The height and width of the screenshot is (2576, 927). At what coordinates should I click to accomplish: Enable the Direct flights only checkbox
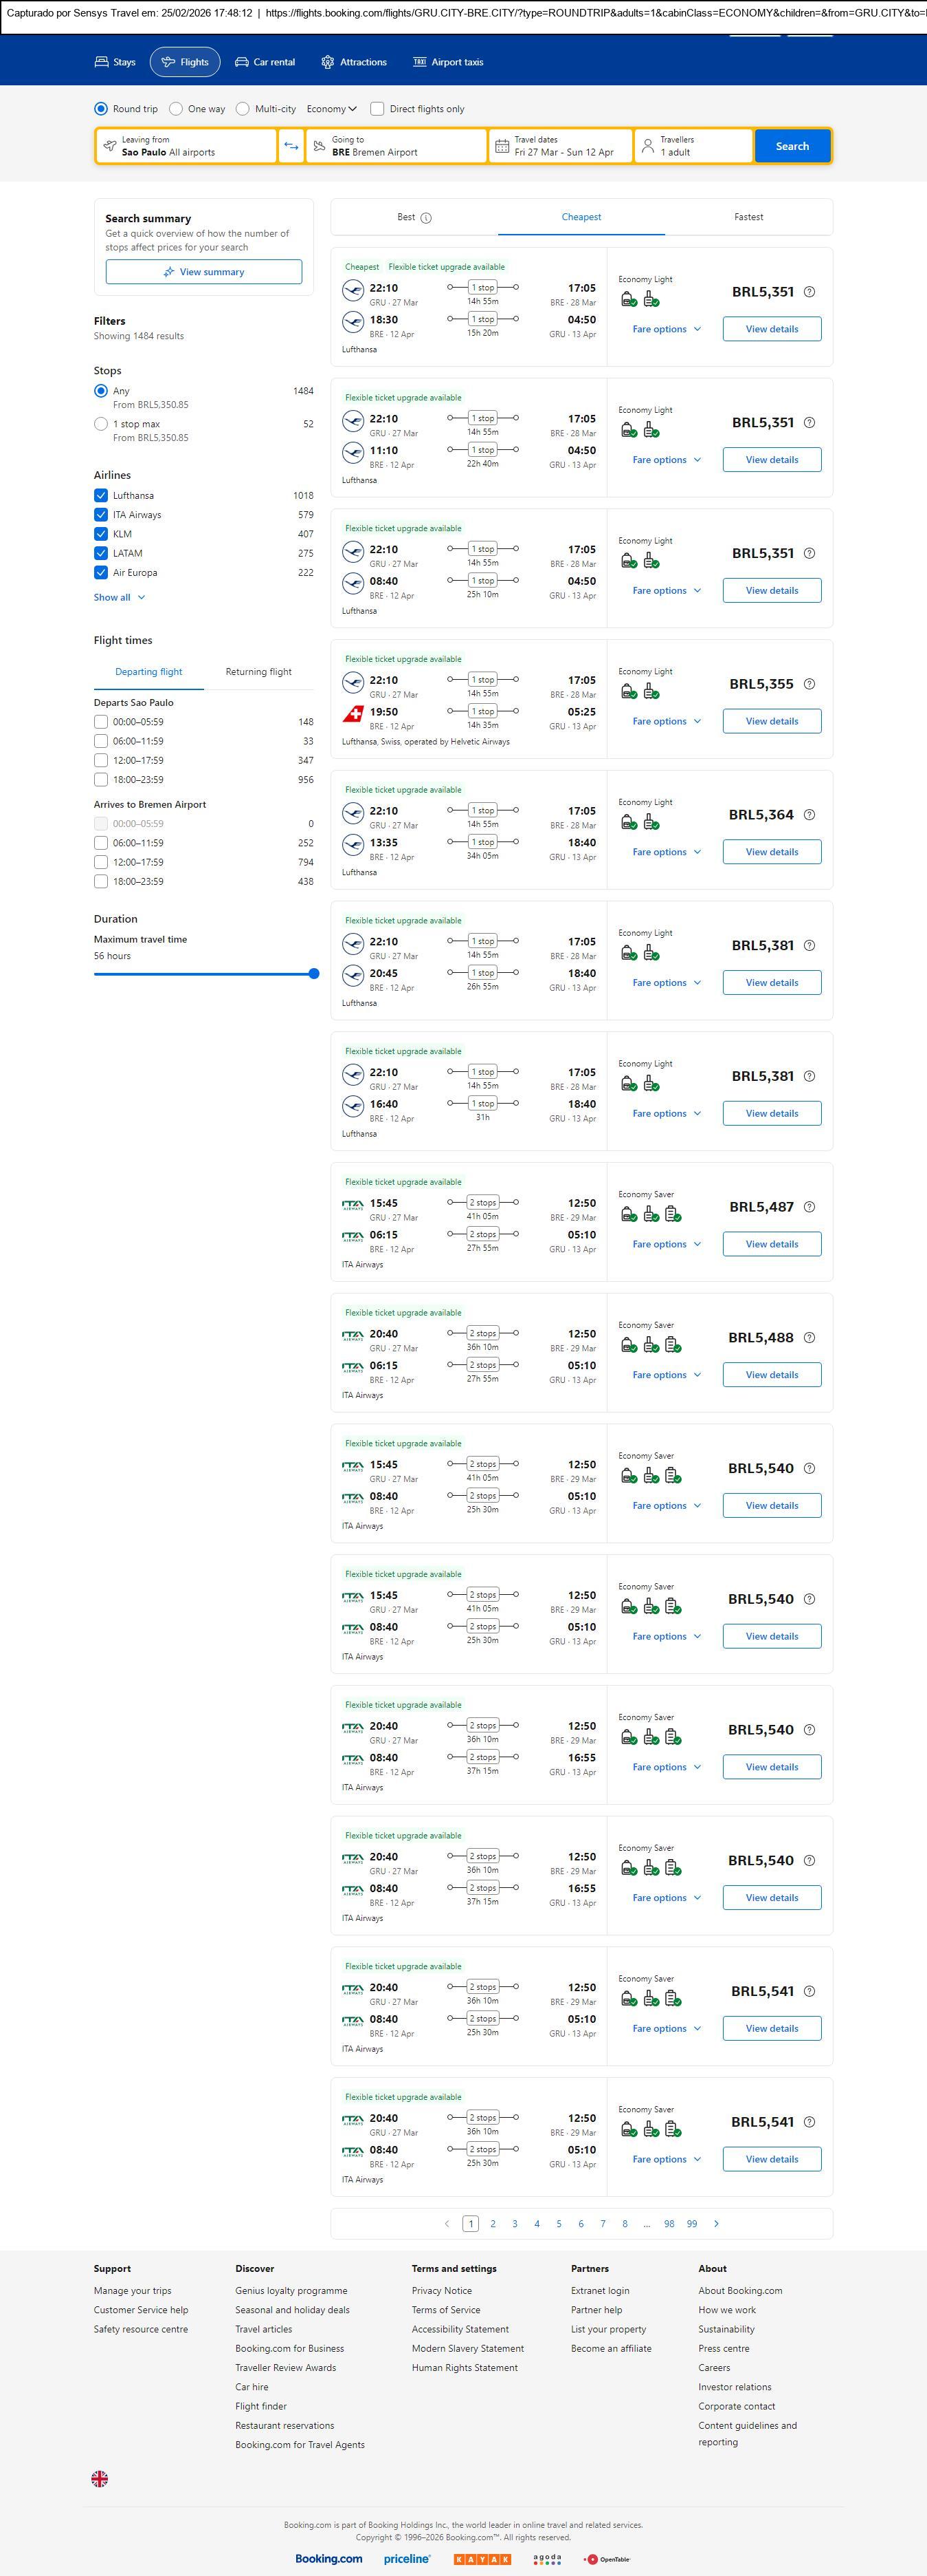point(377,109)
